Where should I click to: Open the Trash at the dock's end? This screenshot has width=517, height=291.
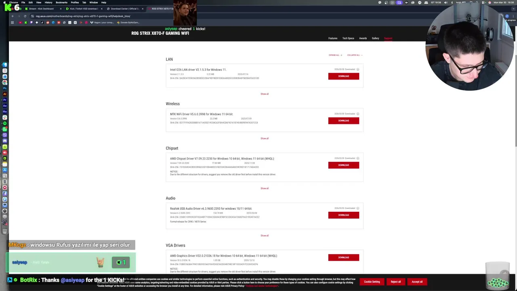pos(5,232)
